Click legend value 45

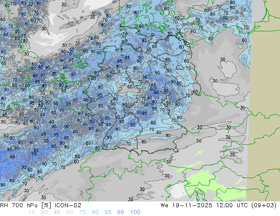pos(57,212)
